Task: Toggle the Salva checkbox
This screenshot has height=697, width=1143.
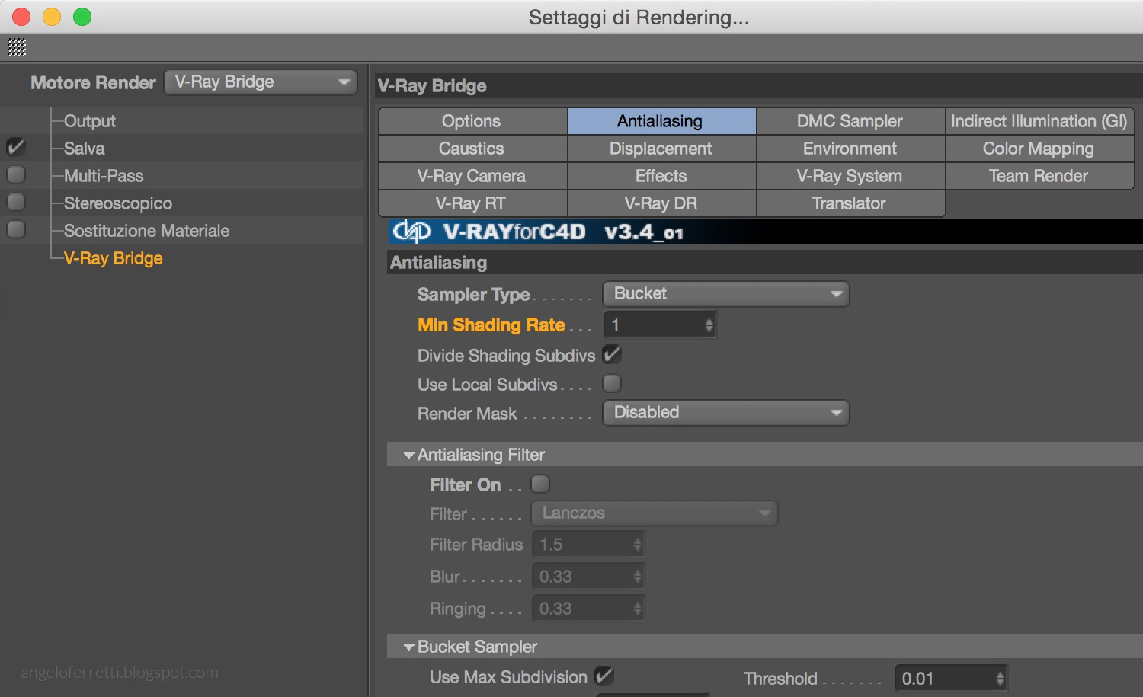Action: (x=16, y=147)
